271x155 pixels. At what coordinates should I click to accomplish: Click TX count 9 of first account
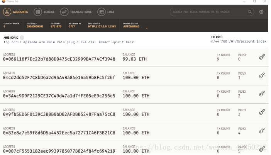(x=218, y=59)
